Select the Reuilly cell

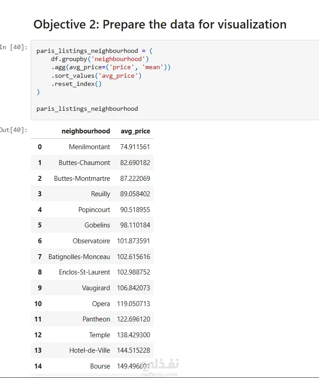[x=100, y=194]
